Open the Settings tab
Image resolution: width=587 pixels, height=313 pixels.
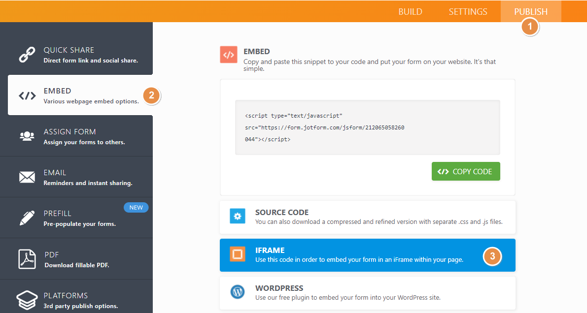[468, 12]
